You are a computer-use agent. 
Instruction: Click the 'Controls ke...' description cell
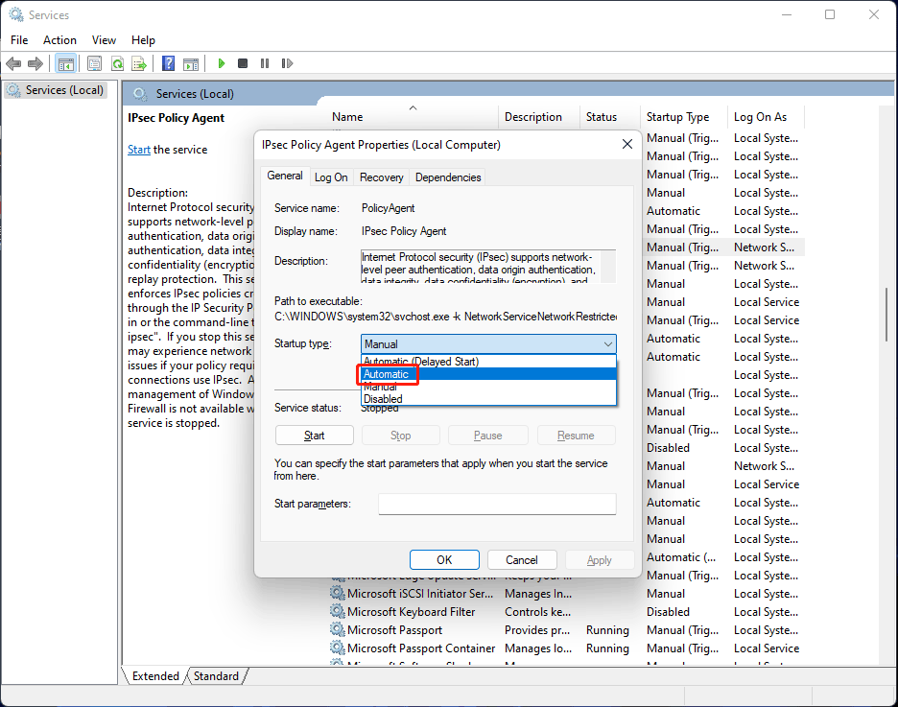(538, 612)
